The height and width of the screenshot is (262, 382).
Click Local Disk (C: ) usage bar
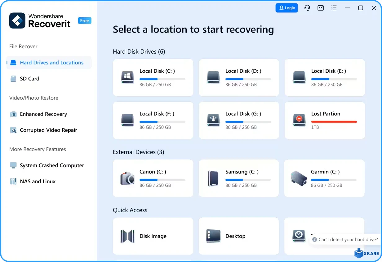(x=162, y=79)
